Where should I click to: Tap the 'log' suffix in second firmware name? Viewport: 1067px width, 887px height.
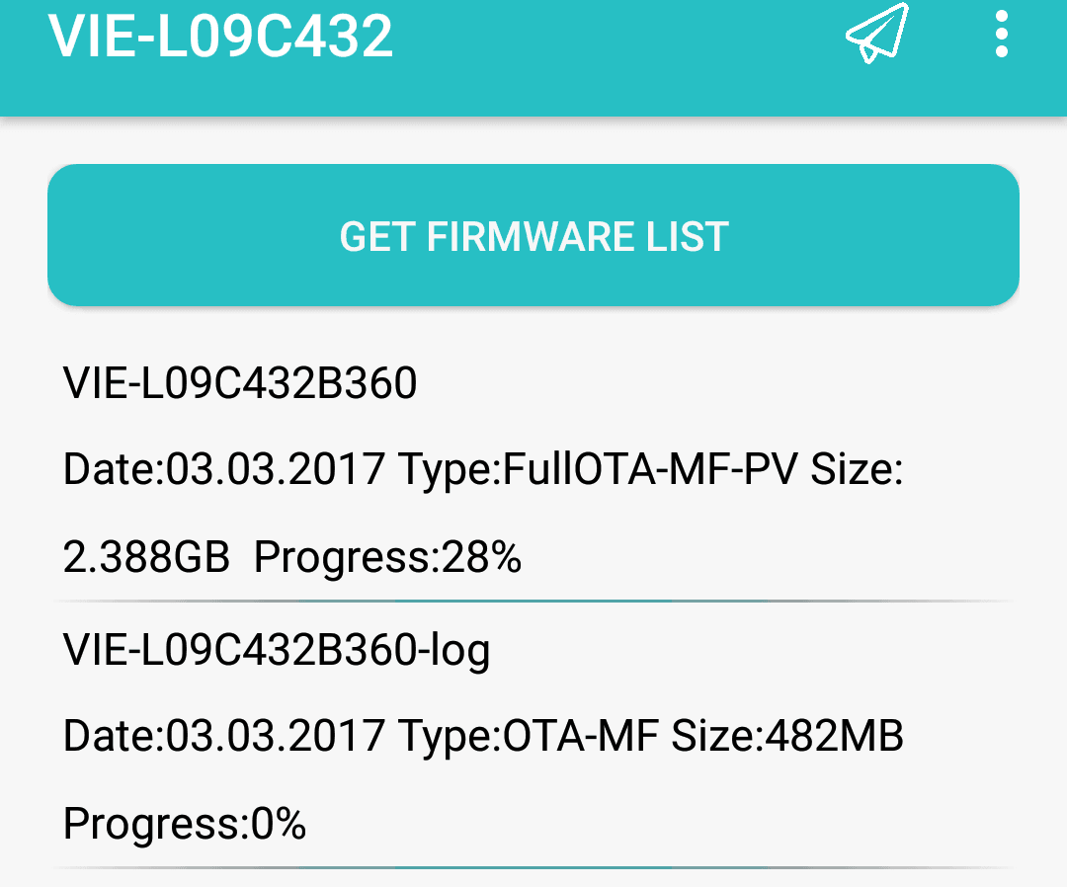[460, 652]
